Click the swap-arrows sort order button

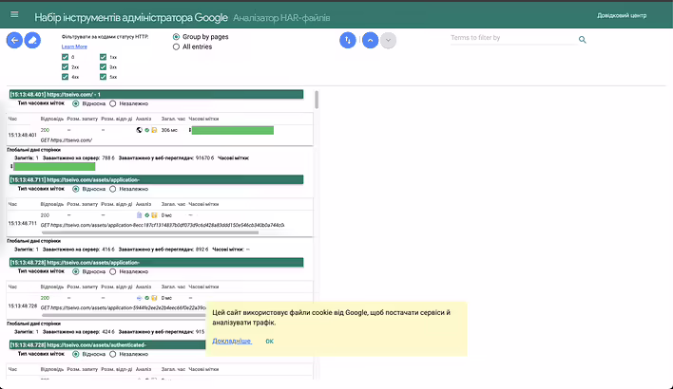pyautogui.click(x=348, y=40)
